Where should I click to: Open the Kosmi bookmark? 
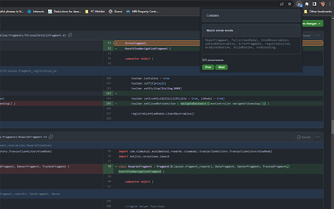tap(115, 11)
